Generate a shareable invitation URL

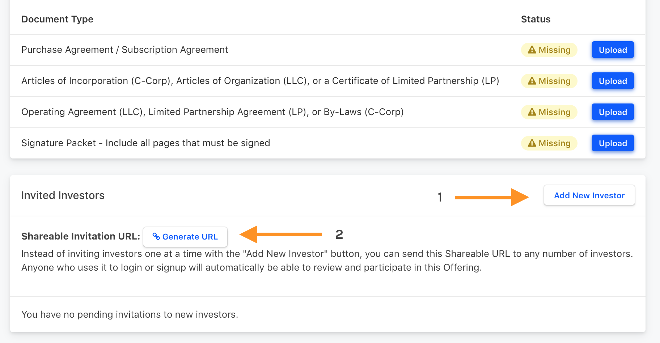click(x=185, y=237)
